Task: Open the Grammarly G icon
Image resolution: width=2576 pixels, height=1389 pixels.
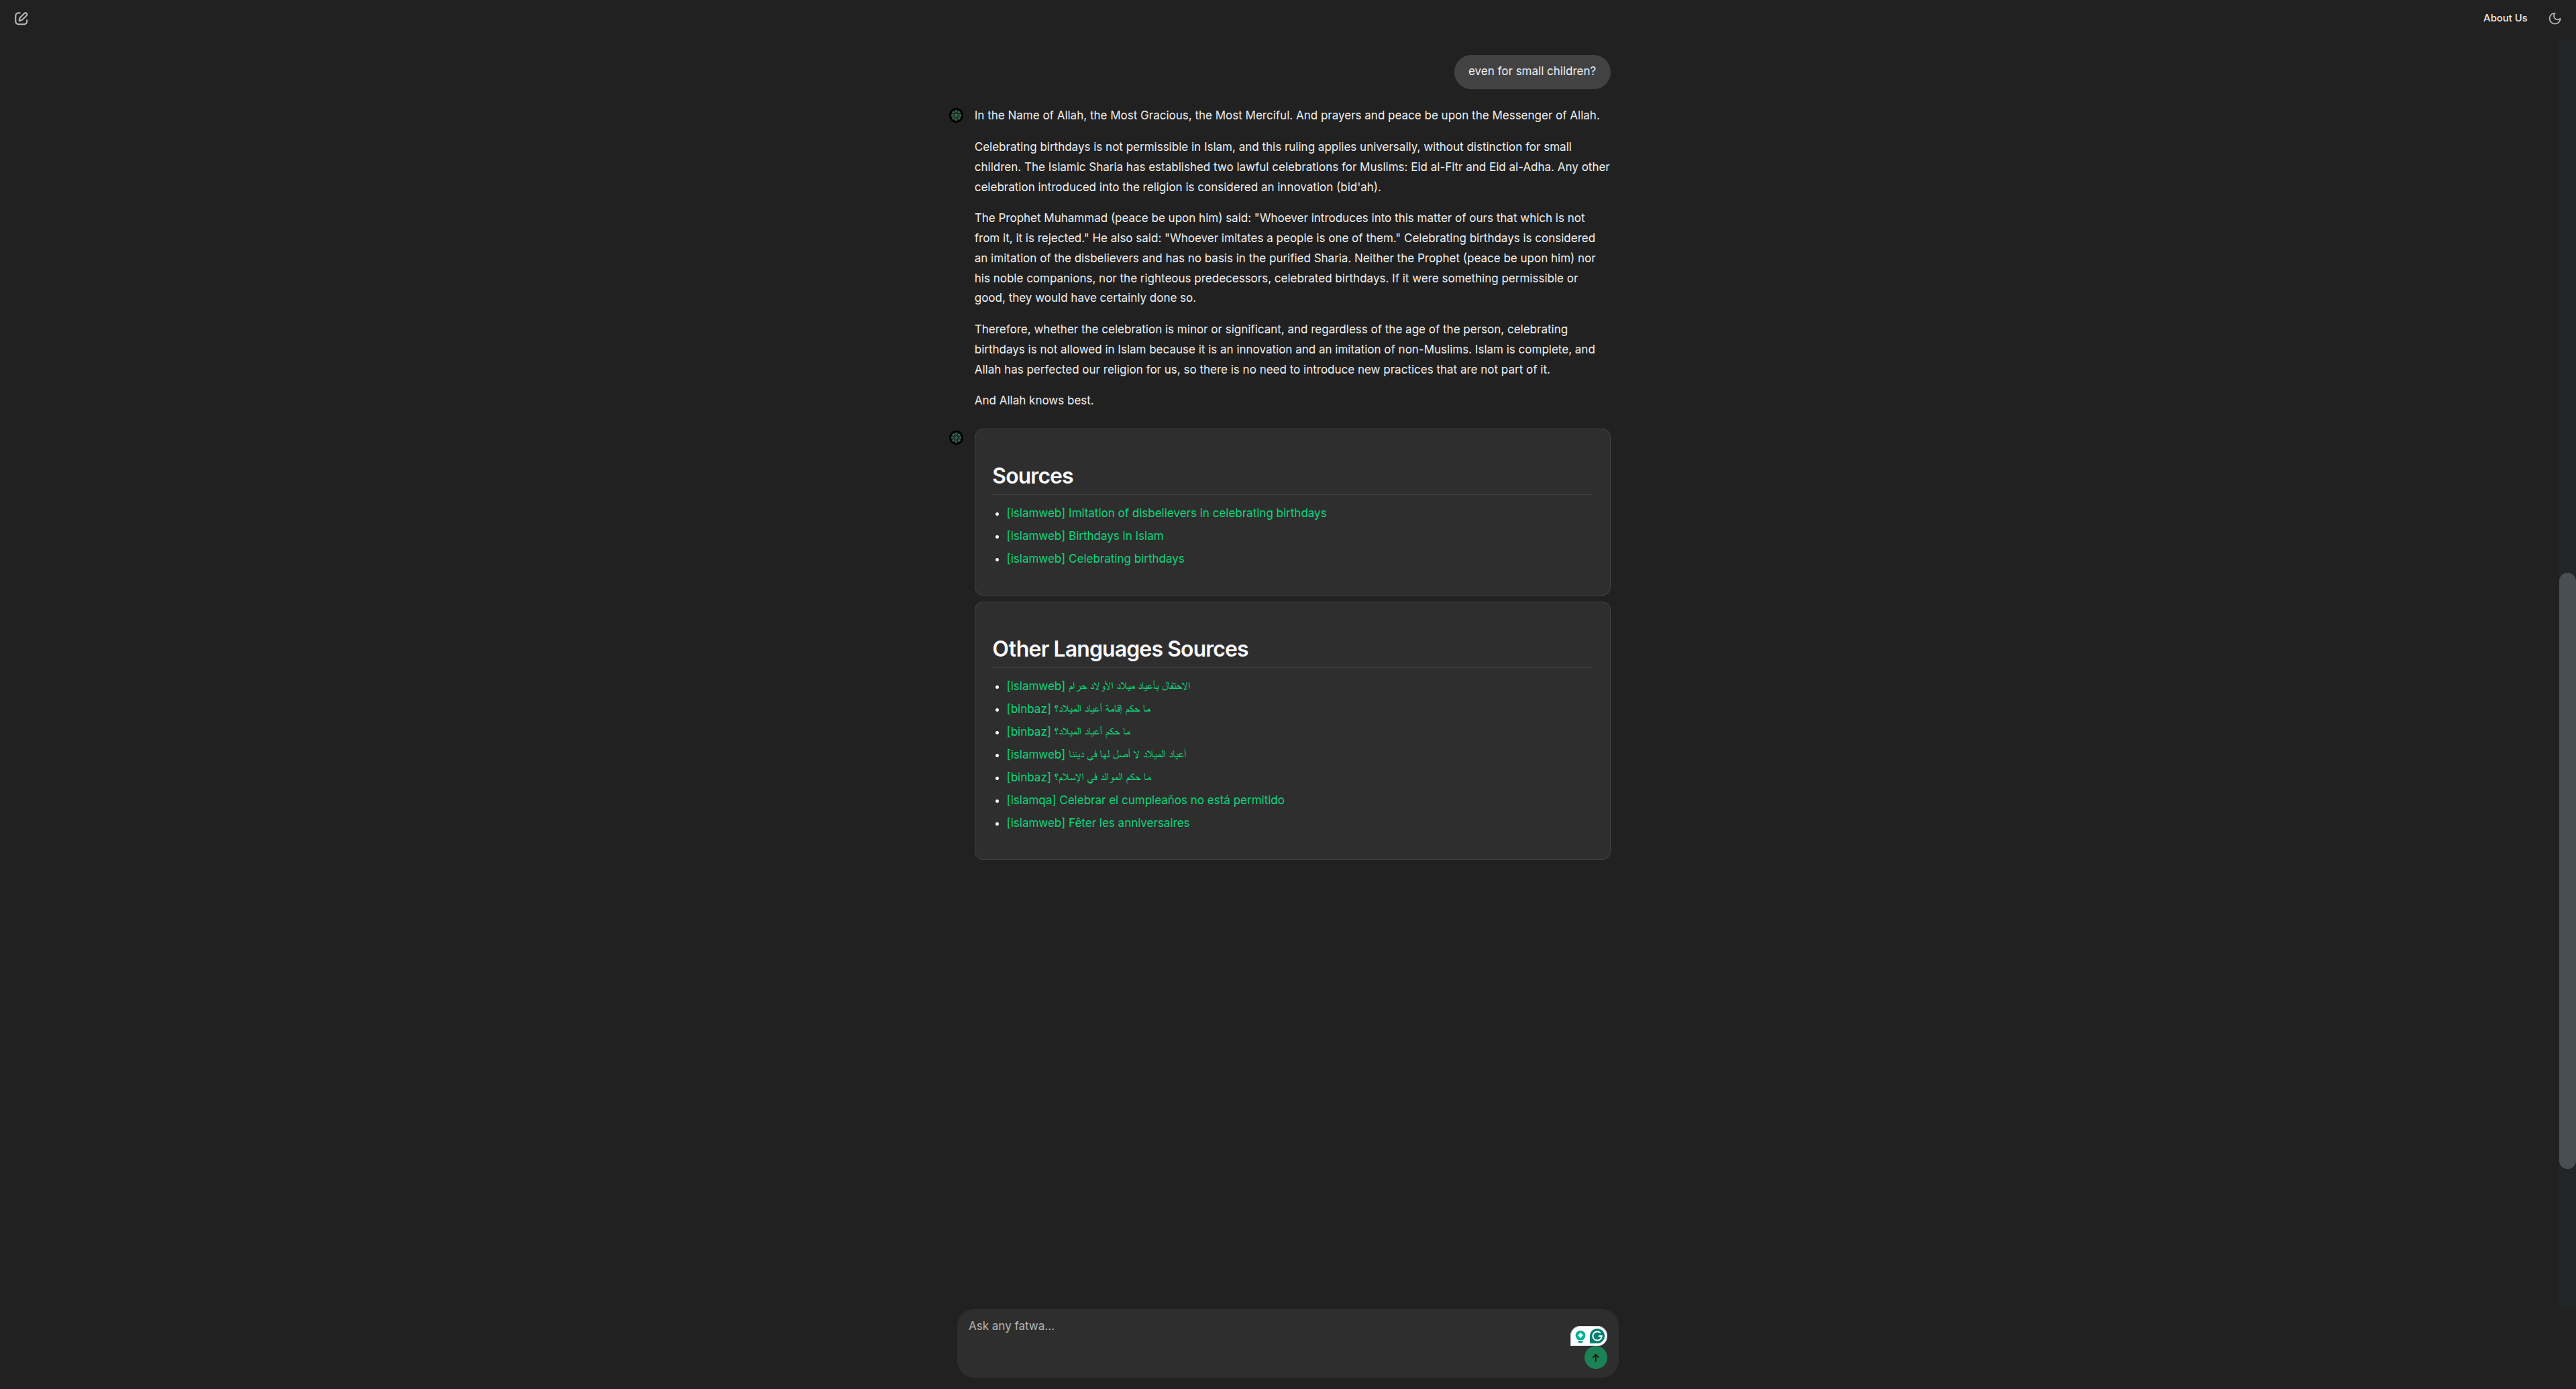Action: (1598, 1336)
